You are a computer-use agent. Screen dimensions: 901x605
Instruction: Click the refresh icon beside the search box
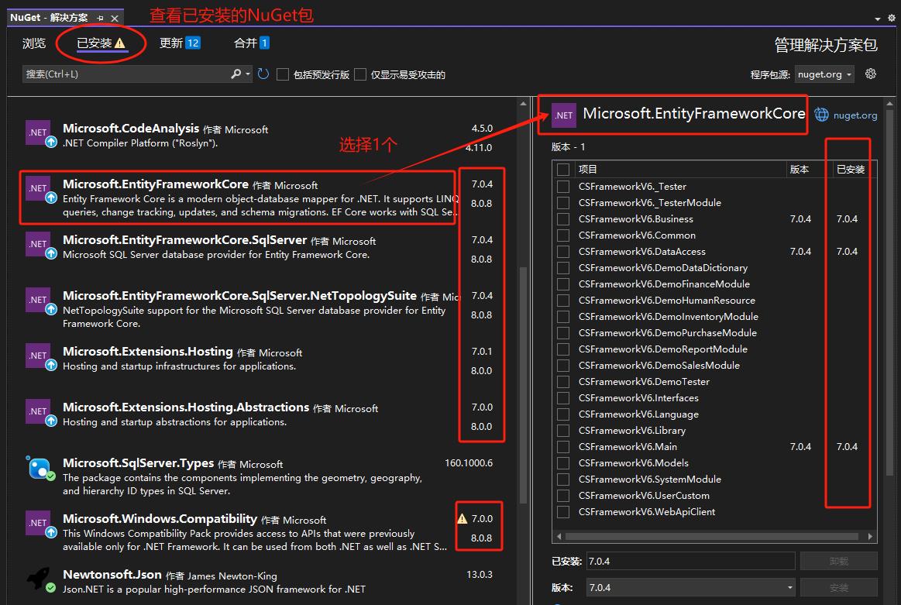(x=263, y=74)
